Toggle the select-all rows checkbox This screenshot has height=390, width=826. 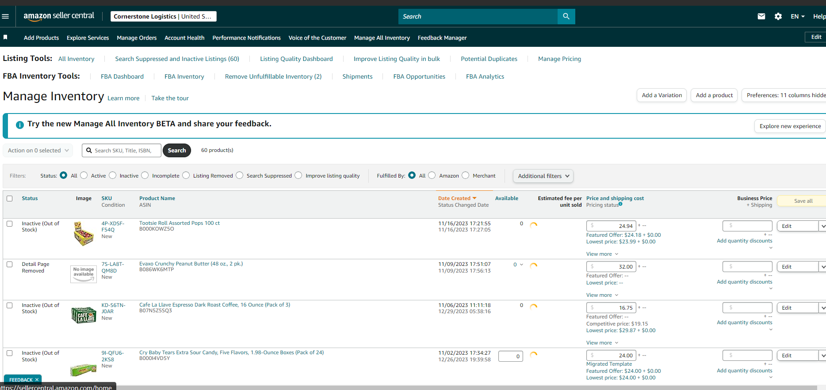pyautogui.click(x=10, y=199)
